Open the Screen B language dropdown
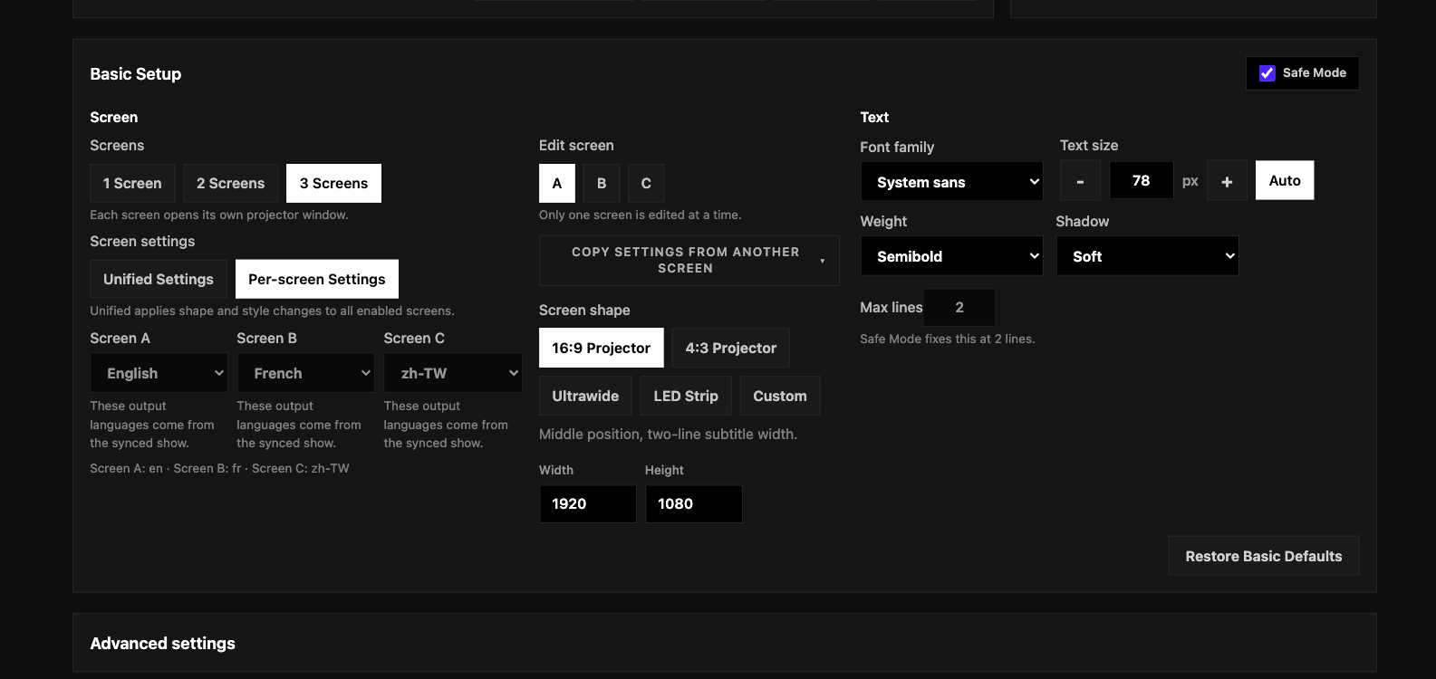The height and width of the screenshot is (679, 1436). pyautogui.click(x=305, y=373)
